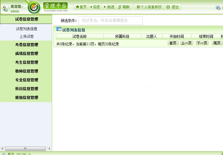Expand the 成绩信息管理 menu section
The image size is (223, 155).
coord(26,53)
